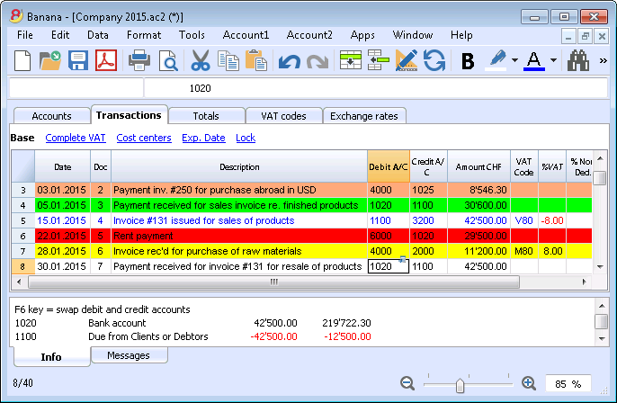Paste from the clipboard icon
The image size is (617, 403).
[256, 60]
